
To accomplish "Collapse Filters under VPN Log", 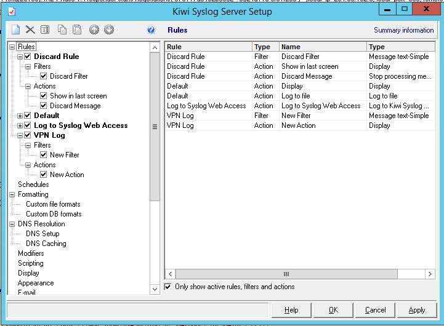I will (x=28, y=145).
